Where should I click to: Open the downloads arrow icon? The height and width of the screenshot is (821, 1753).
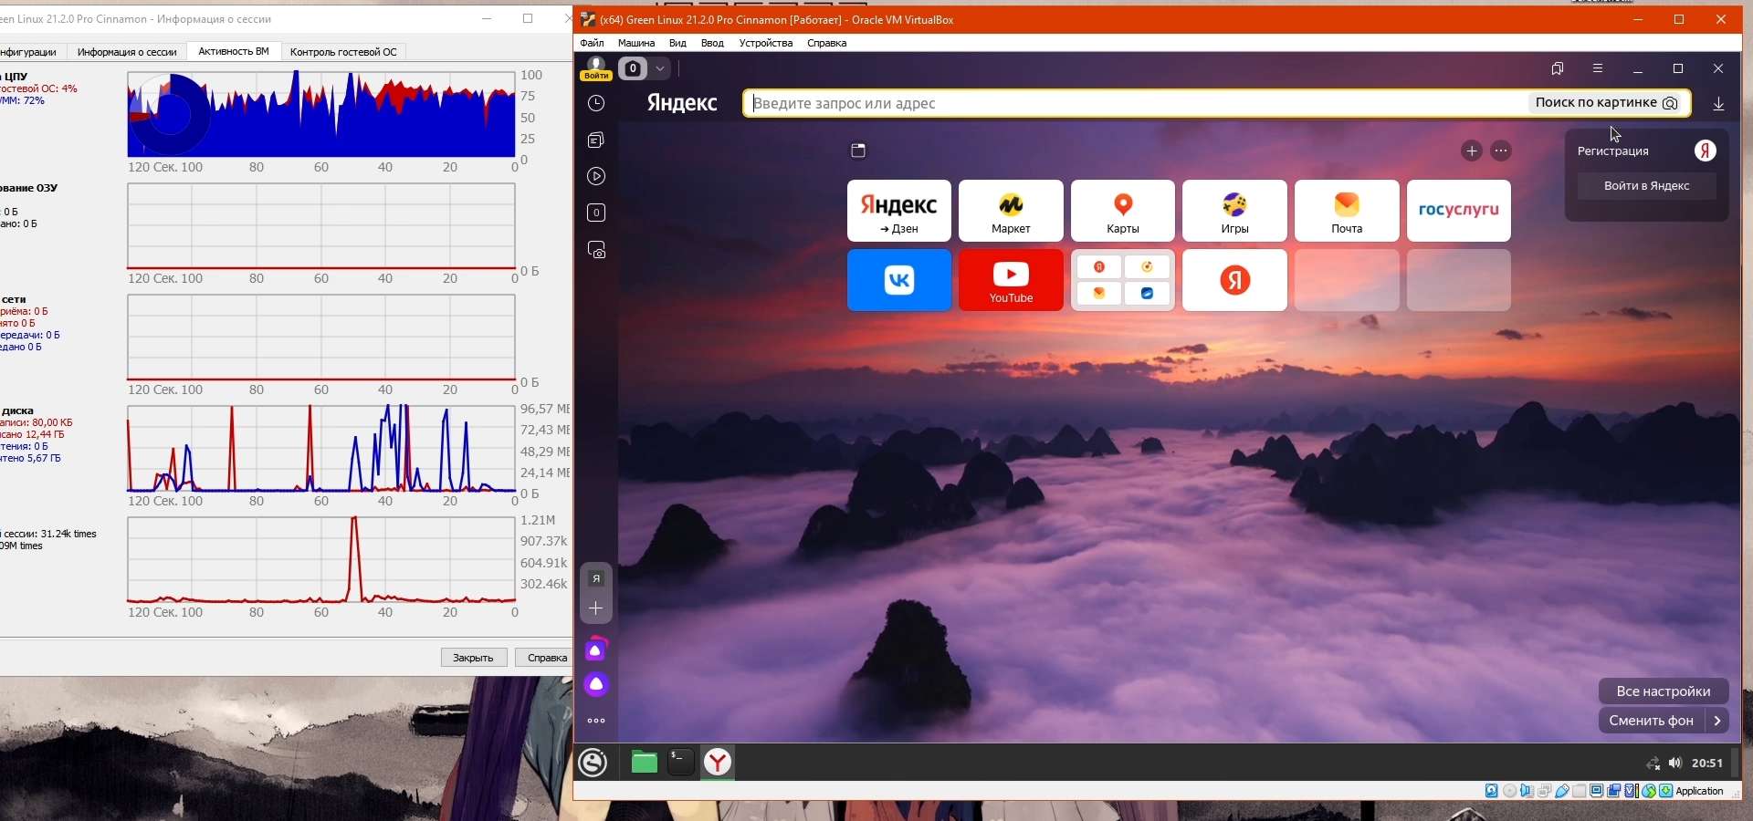point(1719,104)
